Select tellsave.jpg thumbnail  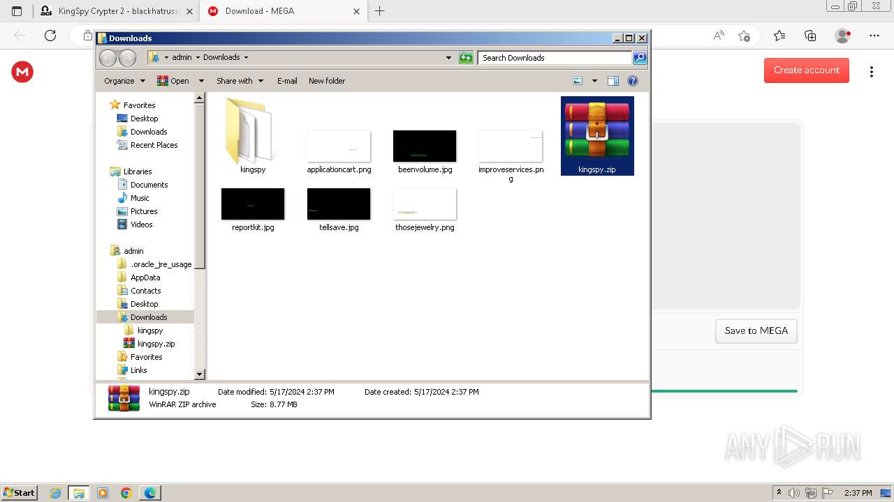click(339, 204)
